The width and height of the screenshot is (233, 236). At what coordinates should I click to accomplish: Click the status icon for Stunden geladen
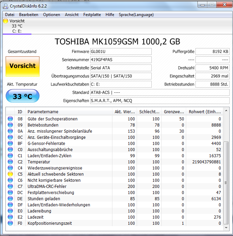click(x=10, y=199)
